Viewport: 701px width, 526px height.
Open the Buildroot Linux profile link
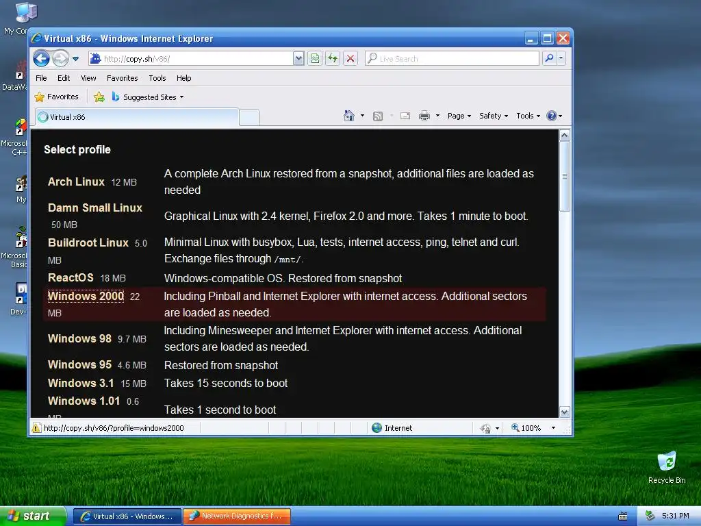click(x=88, y=243)
